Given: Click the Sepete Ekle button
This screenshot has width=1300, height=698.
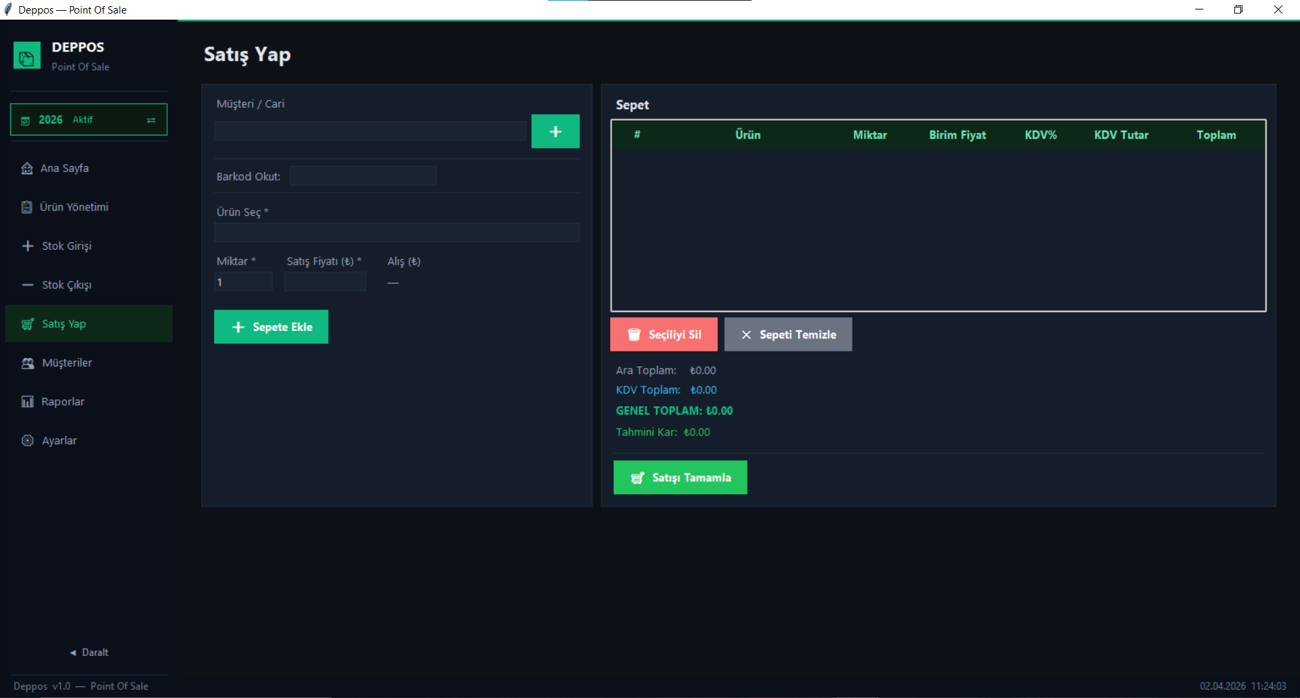Looking at the screenshot, I should pyautogui.click(x=271, y=327).
